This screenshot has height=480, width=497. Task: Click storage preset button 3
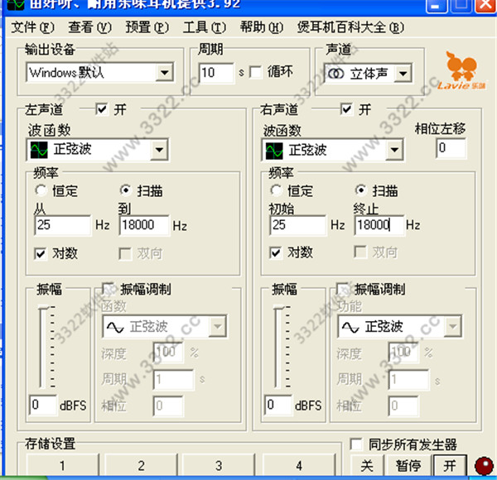pos(219,465)
